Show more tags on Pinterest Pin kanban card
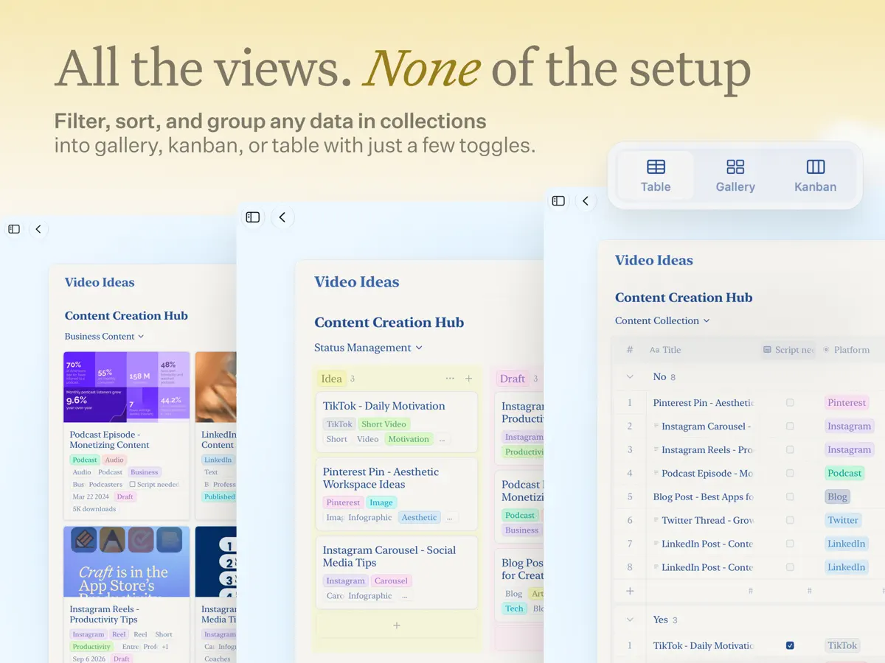Image resolution: width=885 pixels, height=663 pixels. (x=451, y=517)
